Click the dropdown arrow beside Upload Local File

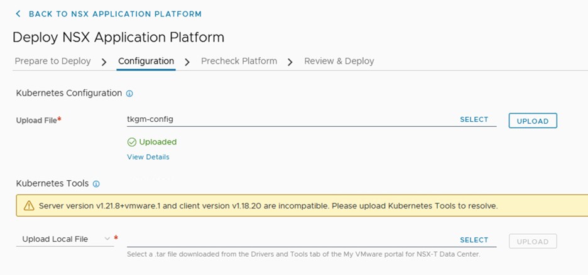click(107, 239)
